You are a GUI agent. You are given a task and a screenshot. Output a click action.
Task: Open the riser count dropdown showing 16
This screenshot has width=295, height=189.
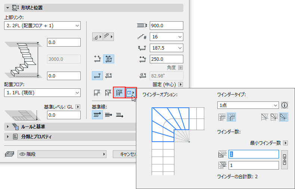166,37
